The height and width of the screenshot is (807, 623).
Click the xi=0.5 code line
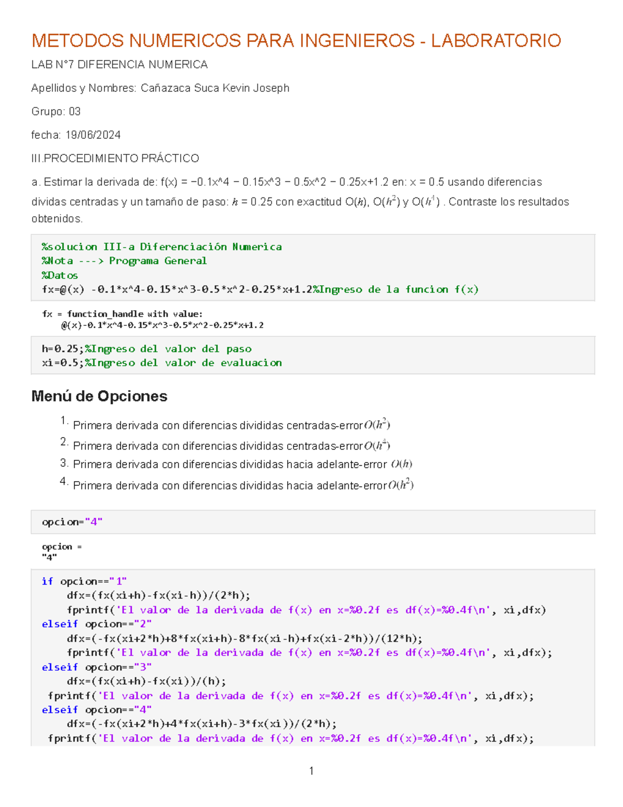coord(161,363)
